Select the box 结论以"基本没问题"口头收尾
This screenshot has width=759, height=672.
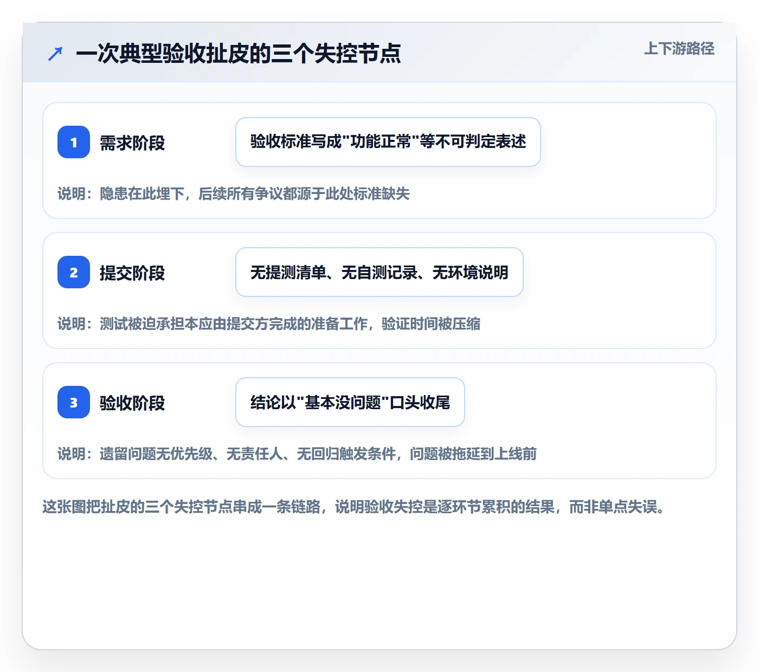pyautogui.click(x=350, y=402)
